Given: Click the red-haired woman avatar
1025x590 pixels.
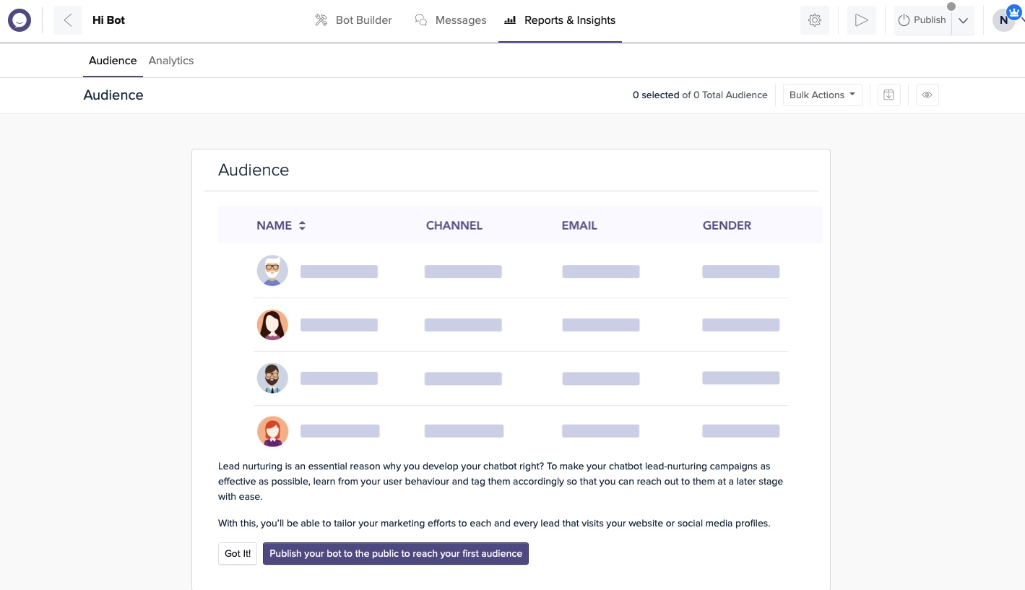Looking at the screenshot, I should (x=272, y=431).
